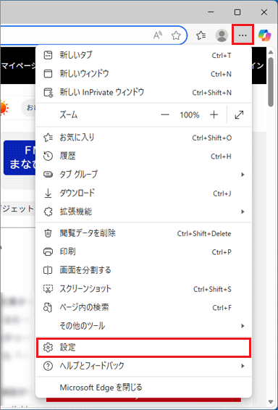This screenshot has height=410, width=278.
Task: Click the download arrow icon beside ダウンロード
Action: coord(48,193)
